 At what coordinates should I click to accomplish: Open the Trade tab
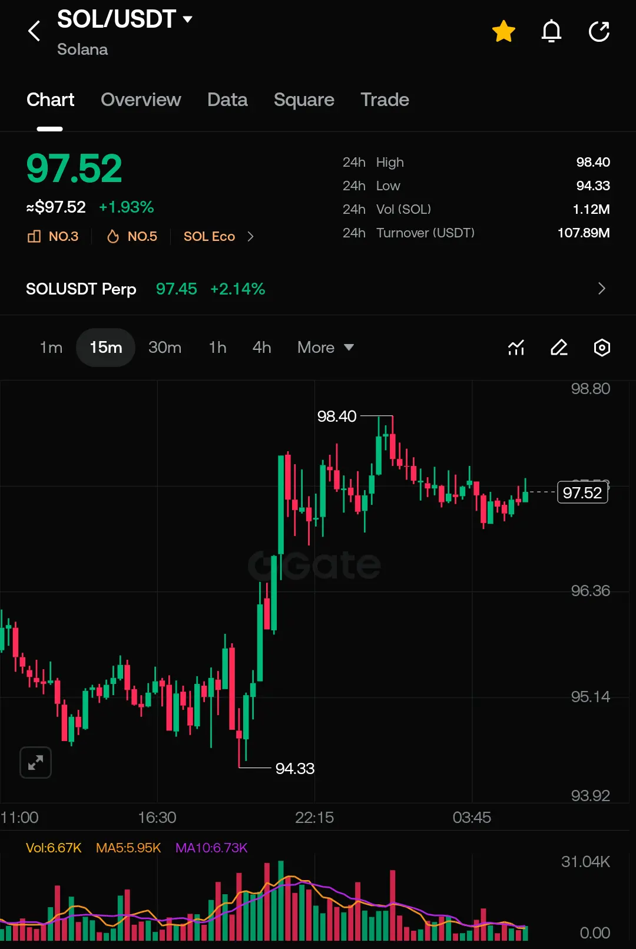coord(385,100)
